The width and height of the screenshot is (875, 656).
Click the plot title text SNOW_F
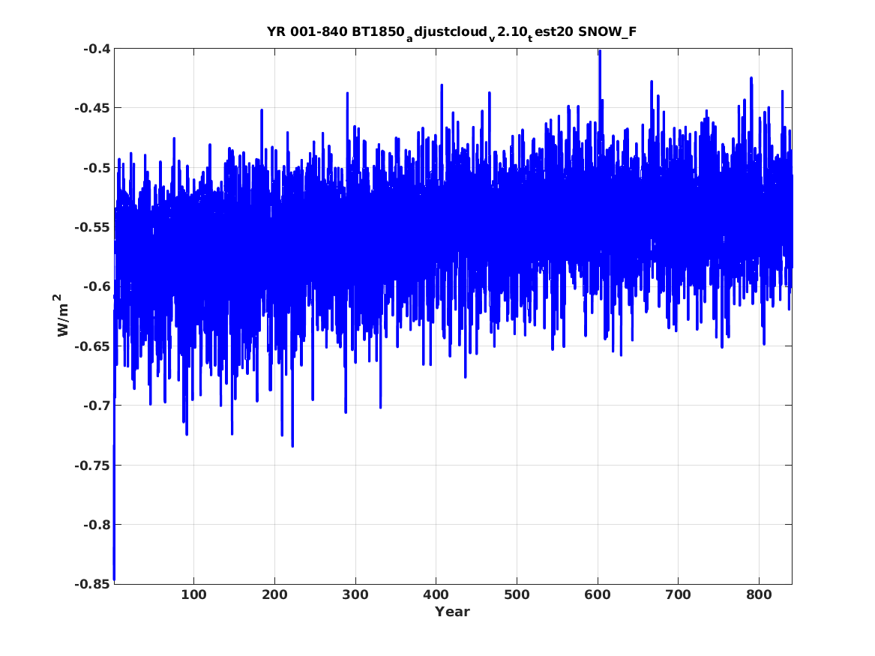[607, 31]
